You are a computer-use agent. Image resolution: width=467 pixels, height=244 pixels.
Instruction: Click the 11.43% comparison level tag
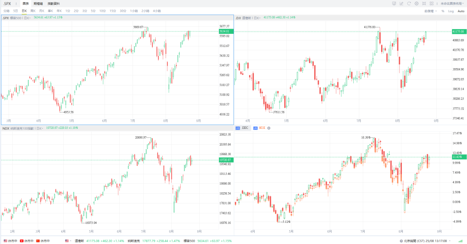(x=459, y=157)
